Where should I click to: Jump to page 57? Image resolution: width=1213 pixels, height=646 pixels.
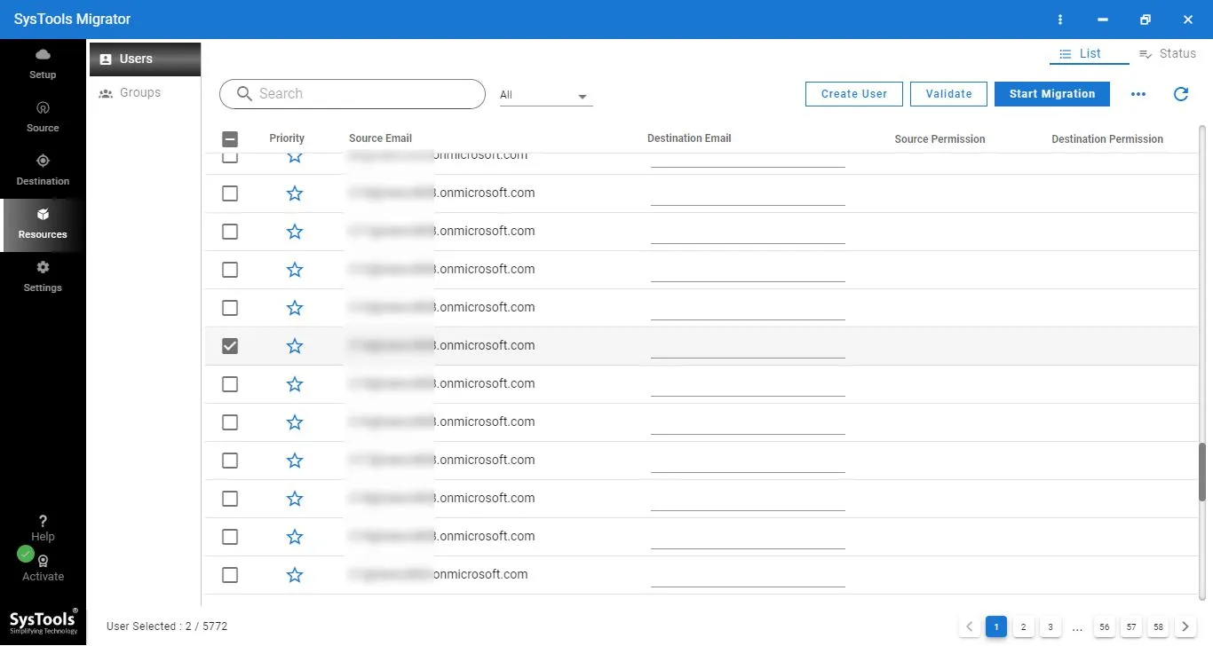(1131, 627)
